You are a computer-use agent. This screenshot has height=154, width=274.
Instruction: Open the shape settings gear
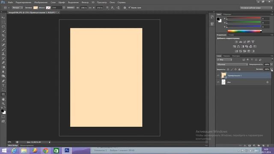coord(125,8)
